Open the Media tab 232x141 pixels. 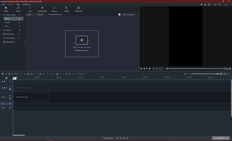pos(6,9)
